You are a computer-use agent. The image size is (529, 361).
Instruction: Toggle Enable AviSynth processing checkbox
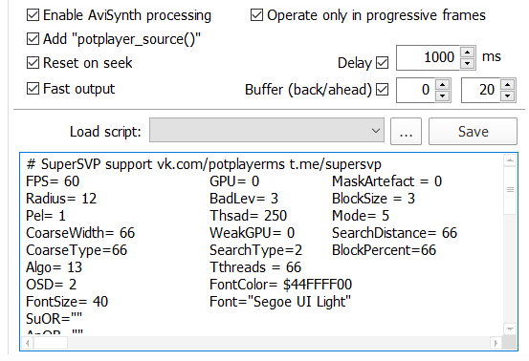(x=33, y=15)
